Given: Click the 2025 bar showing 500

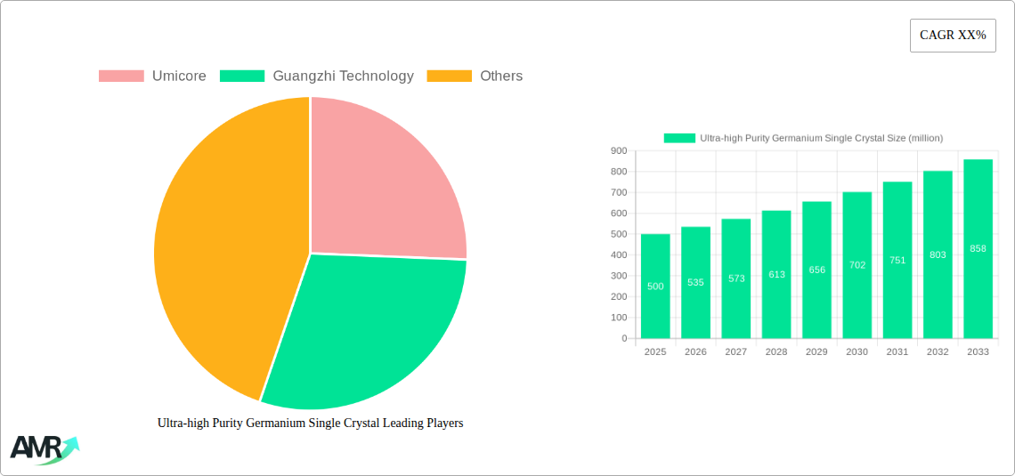Looking at the screenshot, I should (655, 286).
